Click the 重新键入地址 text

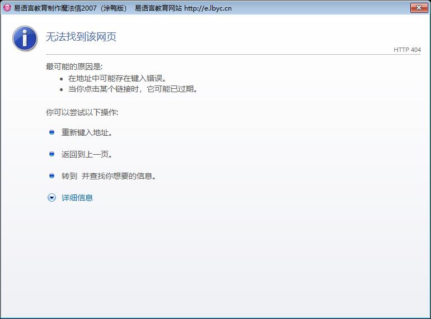(87, 132)
